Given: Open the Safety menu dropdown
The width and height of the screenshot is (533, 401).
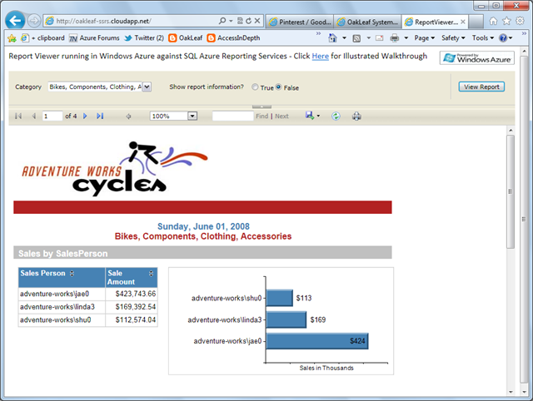Looking at the screenshot, I should tap(453, 38).
